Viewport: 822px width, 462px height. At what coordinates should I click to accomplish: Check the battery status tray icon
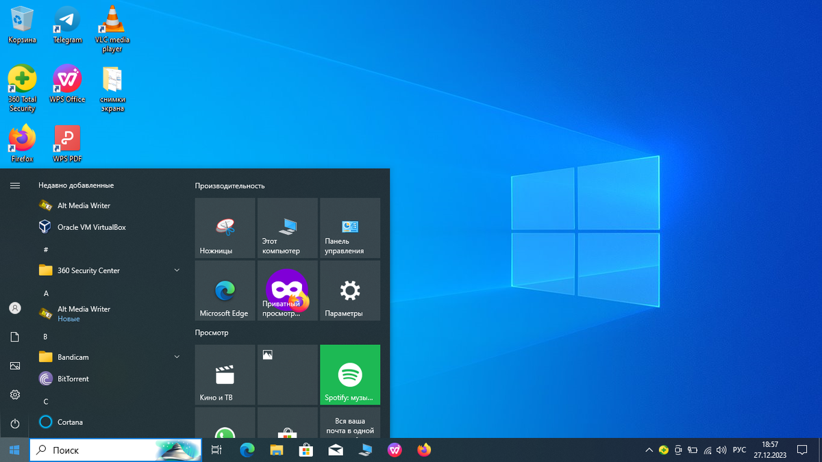pos(693,450)
